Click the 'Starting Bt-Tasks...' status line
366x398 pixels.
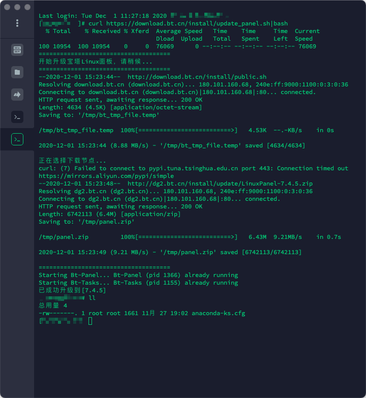click(x=138, y=283)
